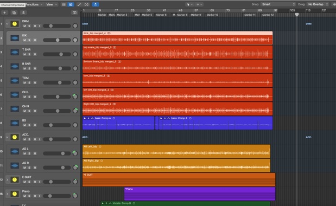
Task: Click the OH L track pan knob
Action: 75,96
